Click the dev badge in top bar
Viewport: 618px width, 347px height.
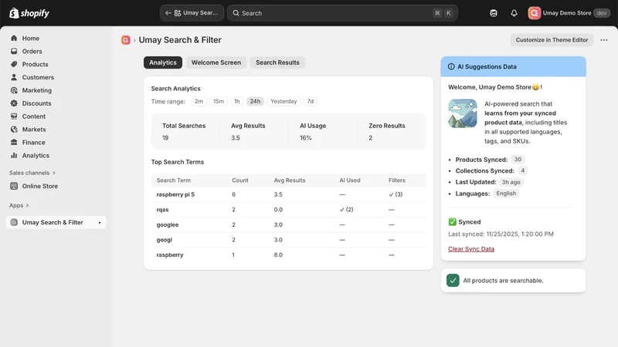click(602, 13)
